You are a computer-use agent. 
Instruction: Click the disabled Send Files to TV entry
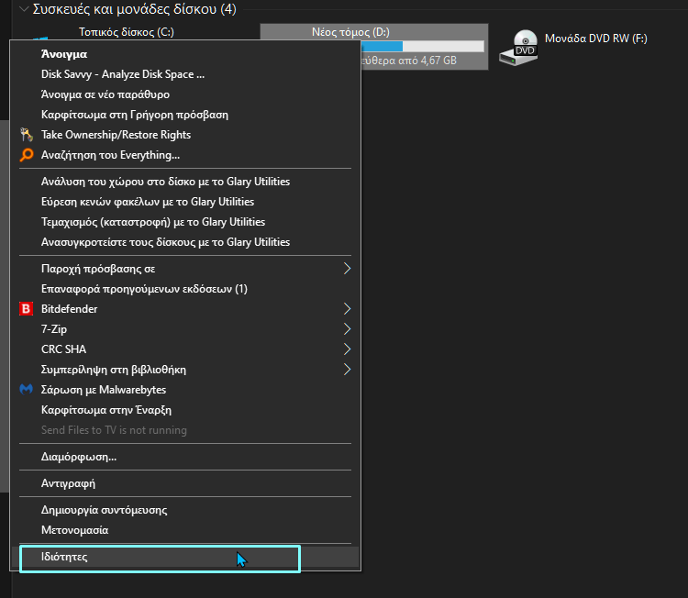(185, 430)
